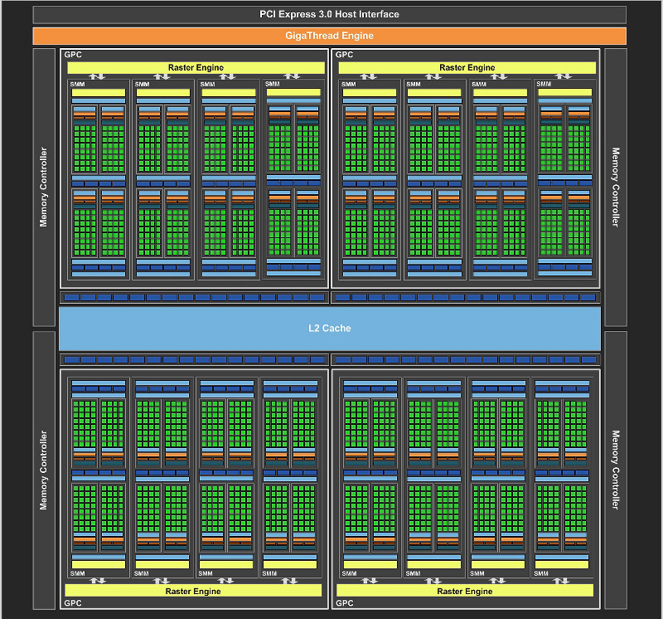Select the upper-right Memory Controller block
Screen dimensions: 663x619
tap(616, 188)
